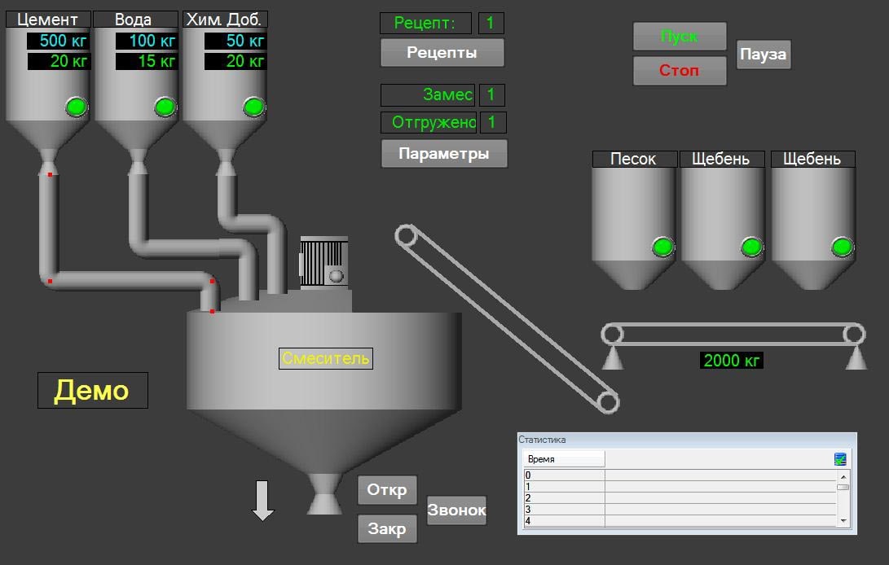
Task: Click the Смеситель mixer label
Action: [x=326, y=358]
